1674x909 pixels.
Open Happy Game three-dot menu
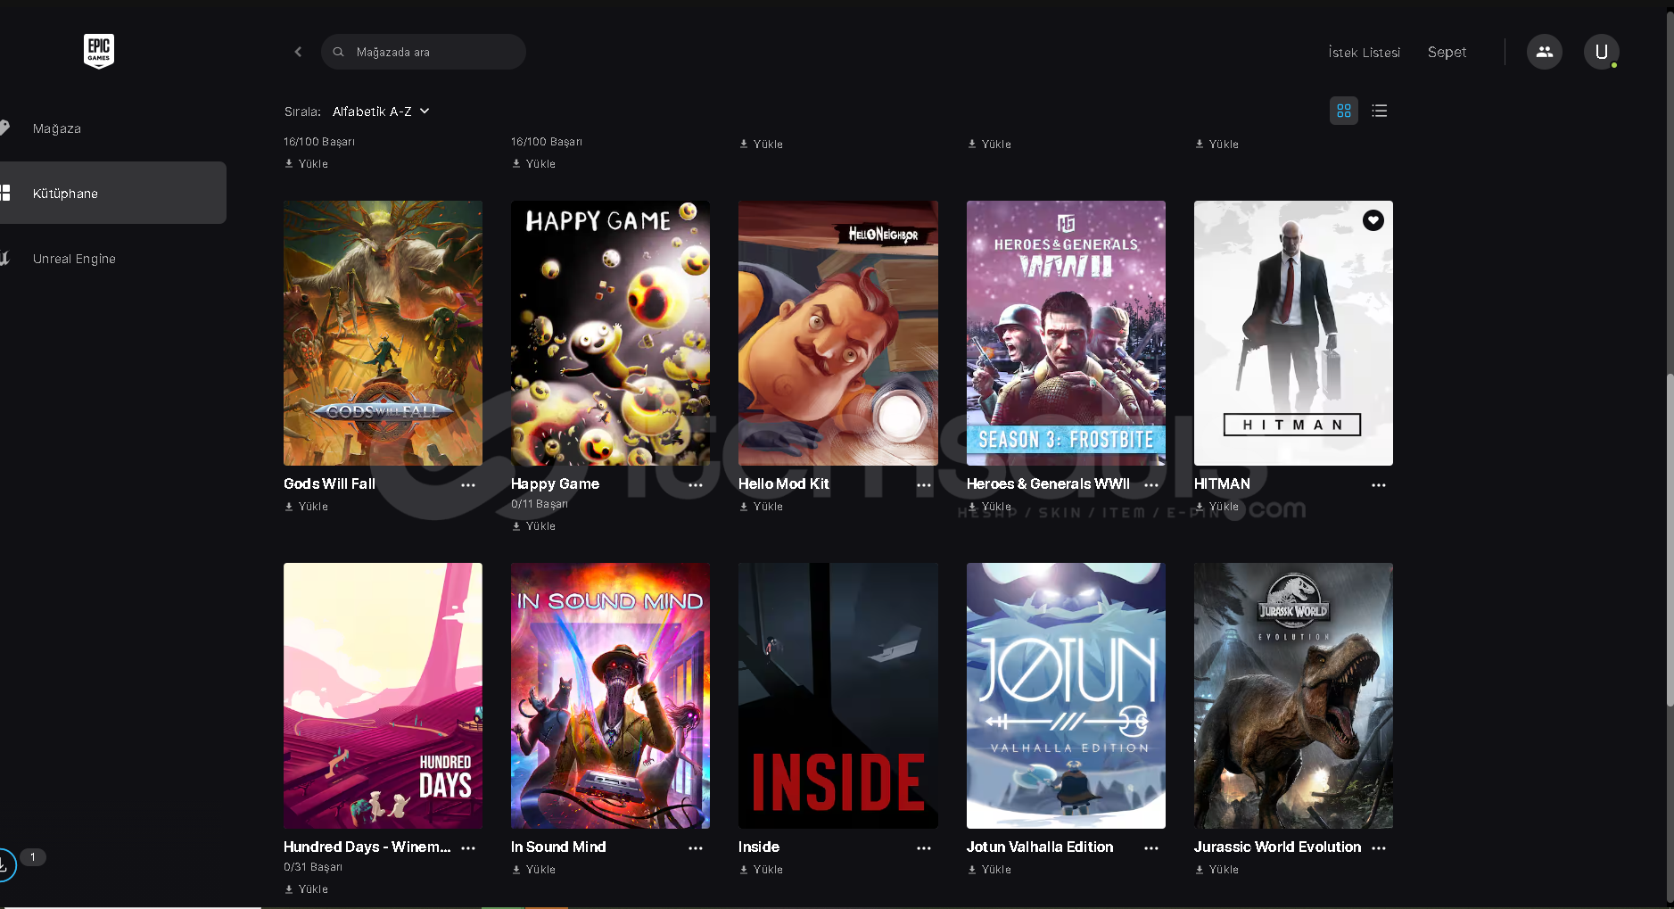click(696, 485)
